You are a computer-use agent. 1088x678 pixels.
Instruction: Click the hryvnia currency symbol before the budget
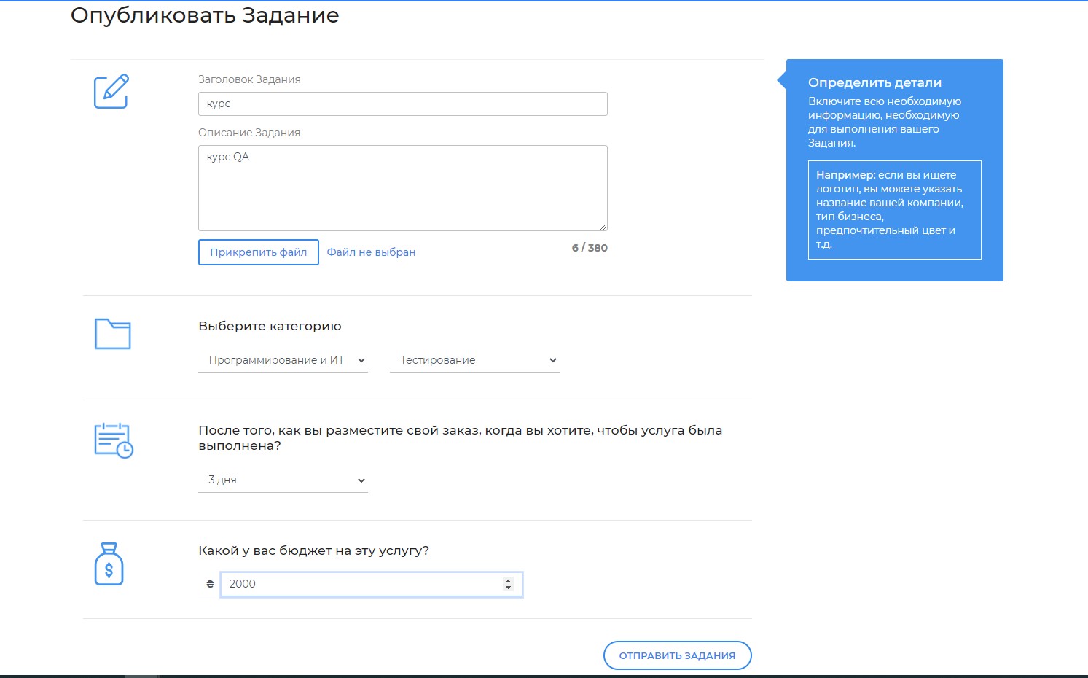coord(210,584)
